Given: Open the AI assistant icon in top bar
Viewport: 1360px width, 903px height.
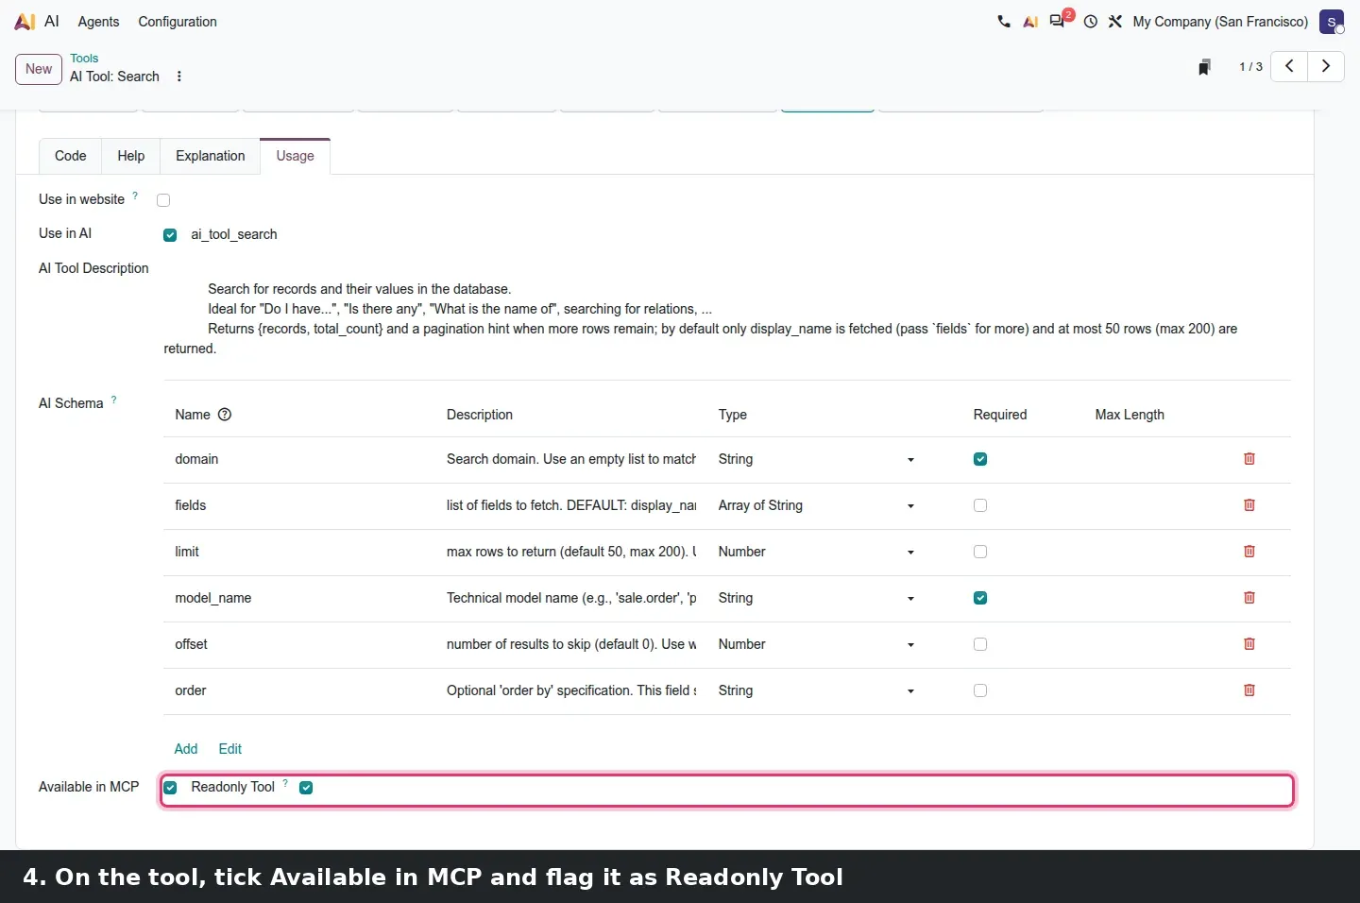Looking at the screenshot, I should point(1030,22).
